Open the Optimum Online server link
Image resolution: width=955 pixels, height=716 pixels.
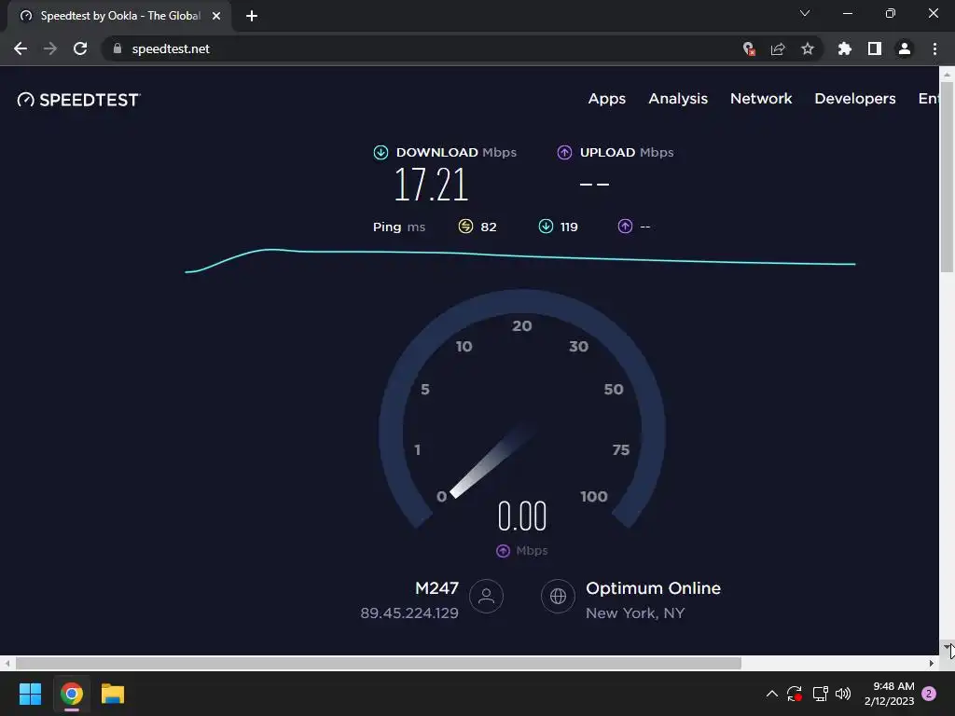[x=653, y=588]
